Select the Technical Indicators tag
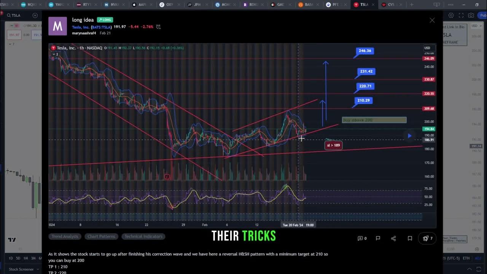 coord(143,236)
